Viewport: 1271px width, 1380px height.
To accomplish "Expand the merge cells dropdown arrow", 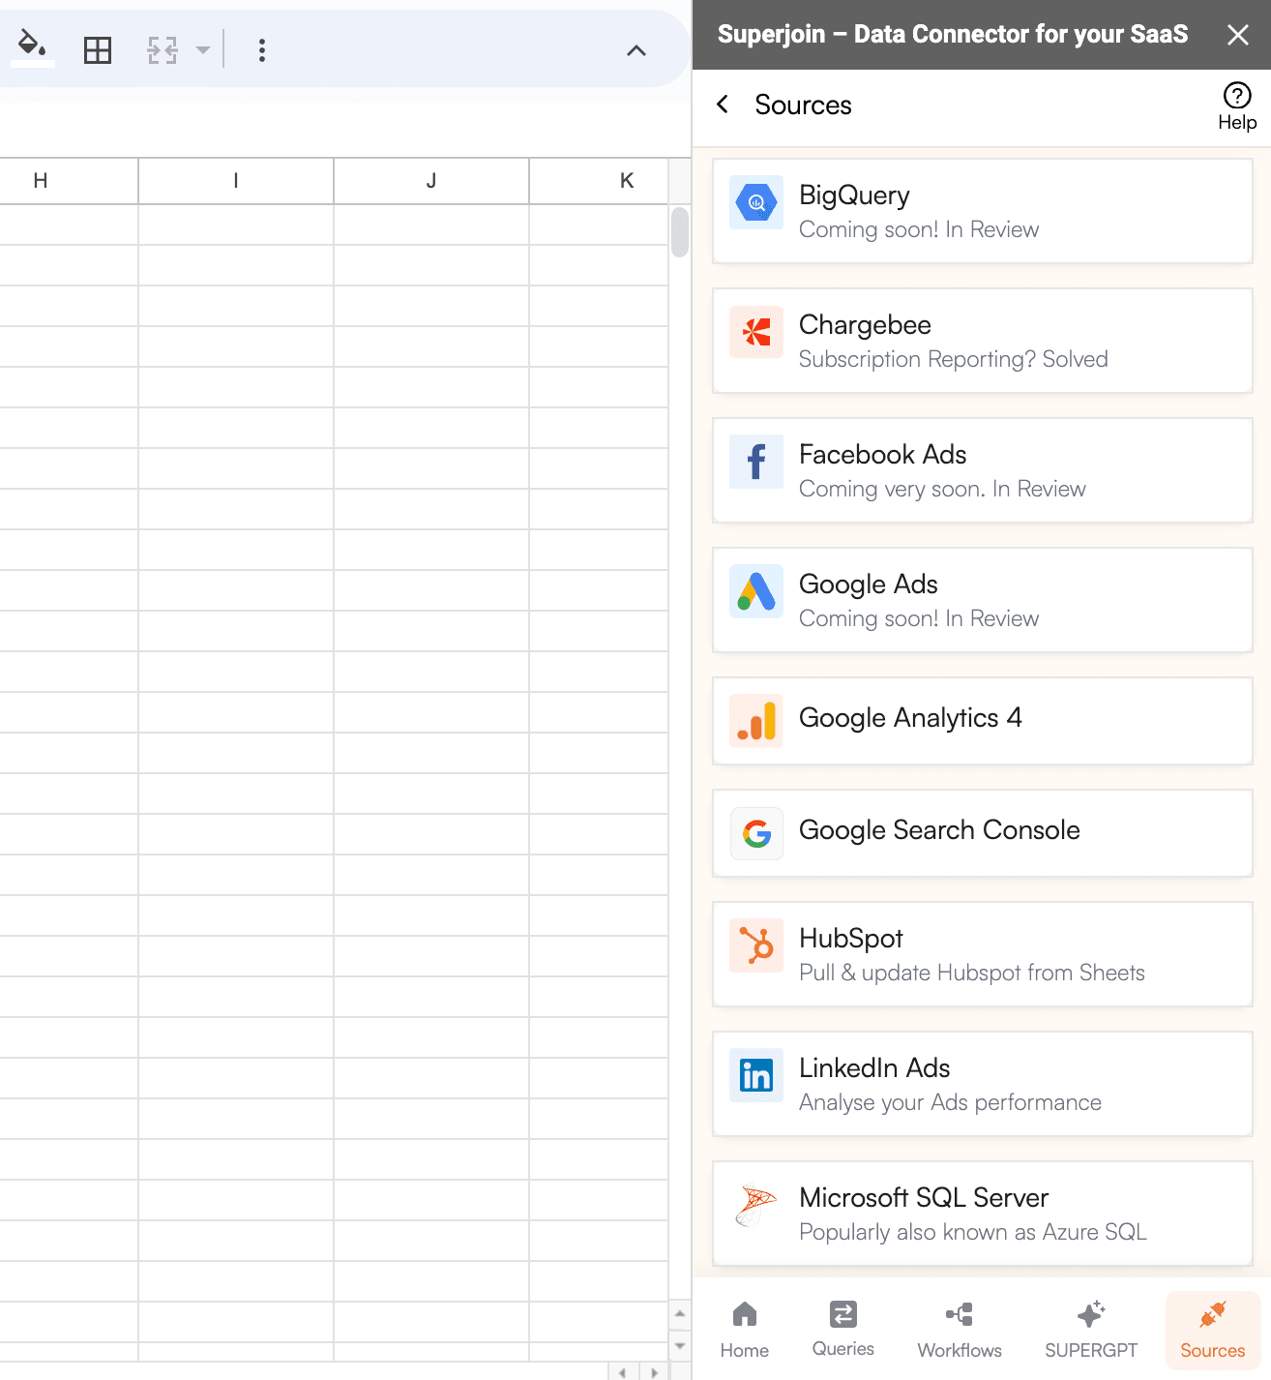I will [x=202, y=50].
